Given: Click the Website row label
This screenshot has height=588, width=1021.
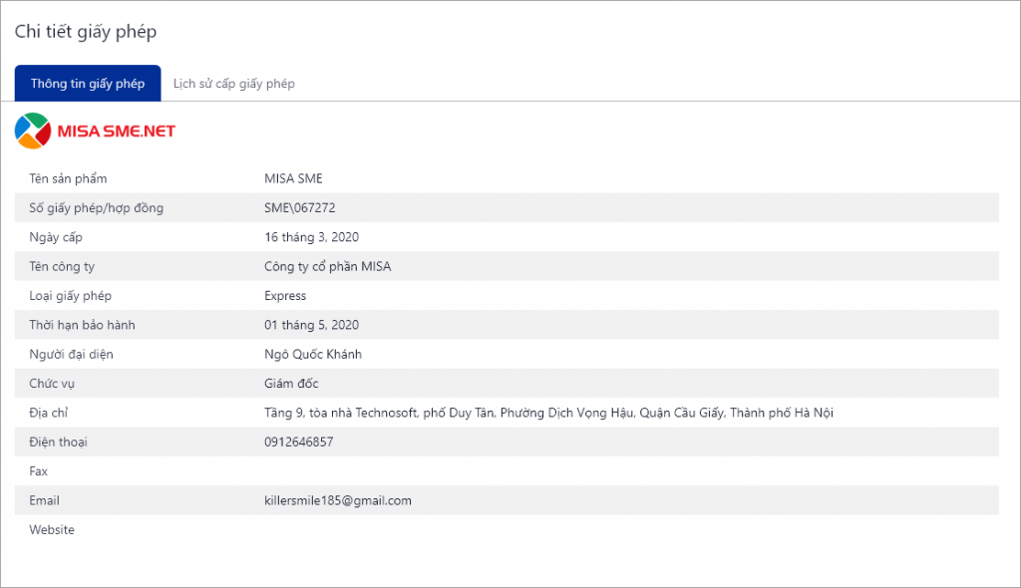Looking at the screenshot, I should (x=52, y=530).
